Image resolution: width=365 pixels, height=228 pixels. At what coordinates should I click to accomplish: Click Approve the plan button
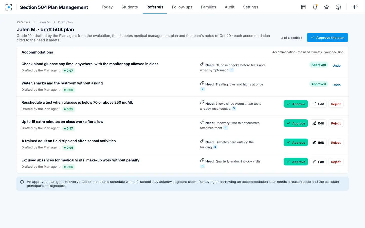click(327, 37)
